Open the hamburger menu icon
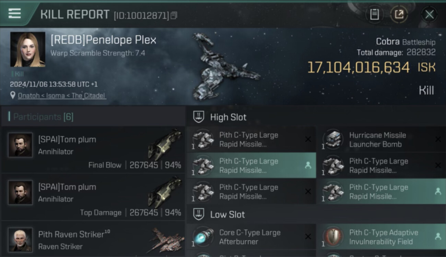The image size is (446, 257). [x=14, y=13]
